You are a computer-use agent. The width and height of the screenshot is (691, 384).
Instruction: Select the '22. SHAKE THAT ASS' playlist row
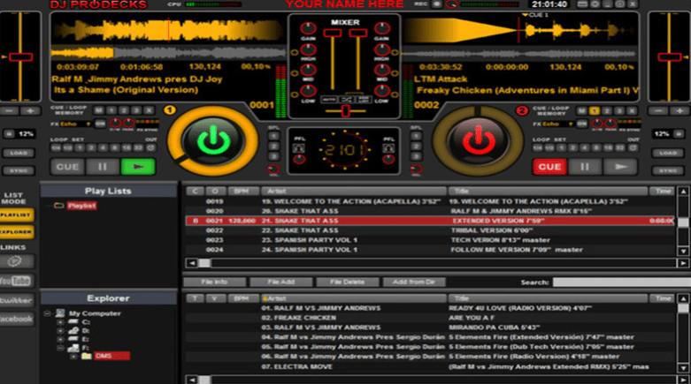430,230
